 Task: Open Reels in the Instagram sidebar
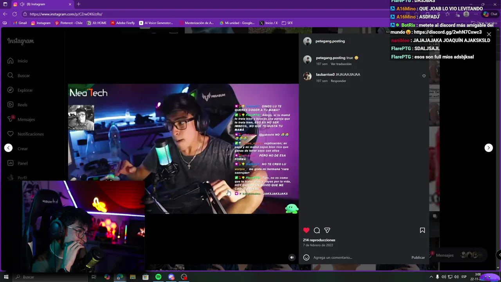(17, 105)
